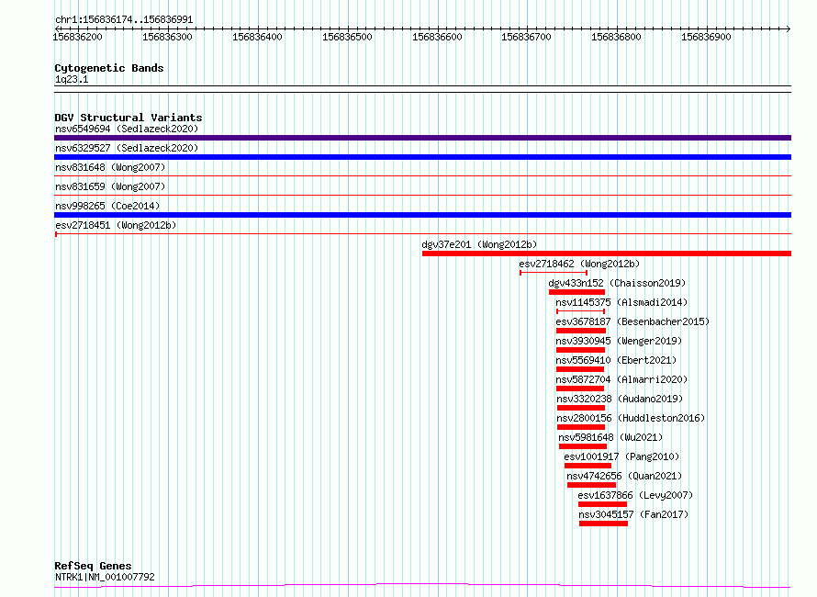Click the 156836900 ruler tick label
817x597 pixels.
(x=707, y=37)
